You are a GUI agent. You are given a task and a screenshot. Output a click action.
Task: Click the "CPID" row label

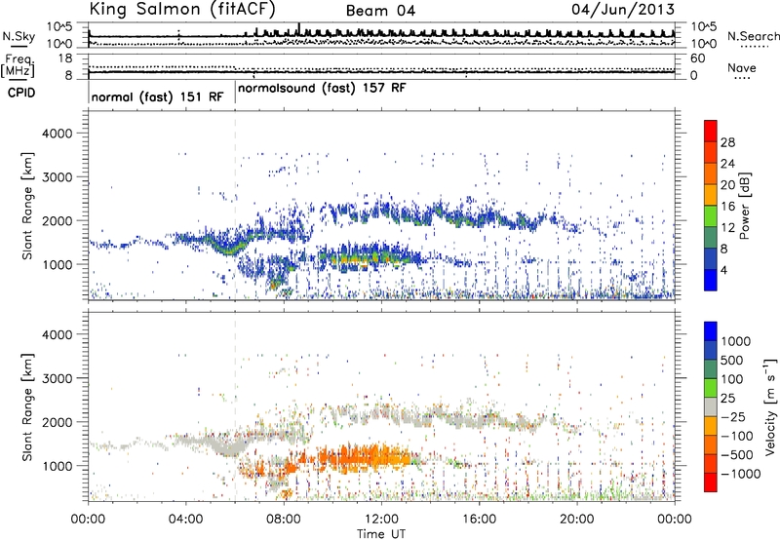click(21, 93)
